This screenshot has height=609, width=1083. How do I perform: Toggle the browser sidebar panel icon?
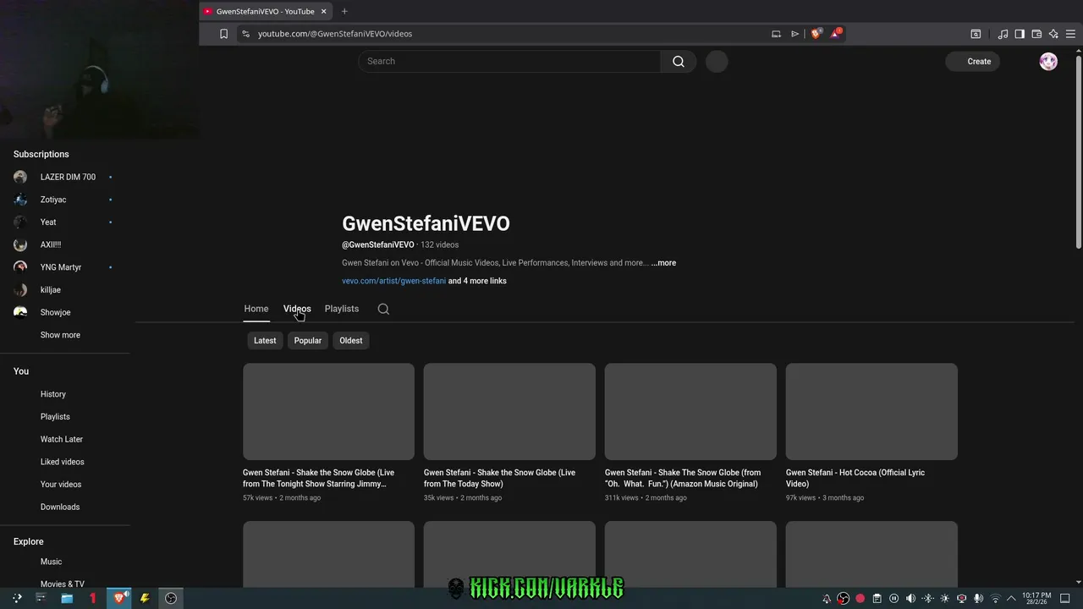point(1020,34)
